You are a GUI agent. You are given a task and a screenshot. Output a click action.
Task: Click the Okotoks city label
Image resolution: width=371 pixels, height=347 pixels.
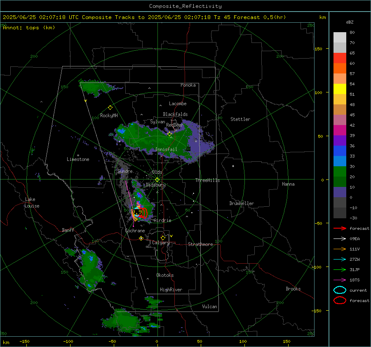point(165,275)
